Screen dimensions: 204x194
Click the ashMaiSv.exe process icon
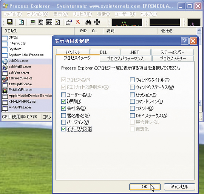click(x=5, y=67)
